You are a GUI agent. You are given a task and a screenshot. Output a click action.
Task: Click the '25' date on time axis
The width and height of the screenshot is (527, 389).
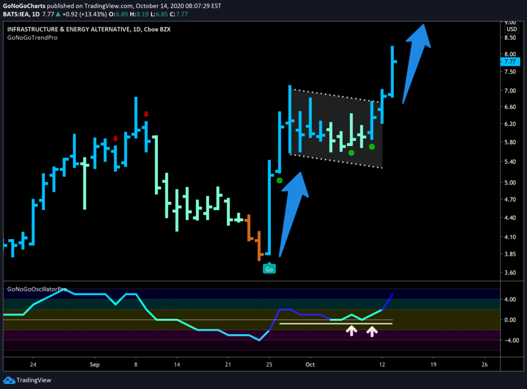pyautogui.click(x=269, y=364)
